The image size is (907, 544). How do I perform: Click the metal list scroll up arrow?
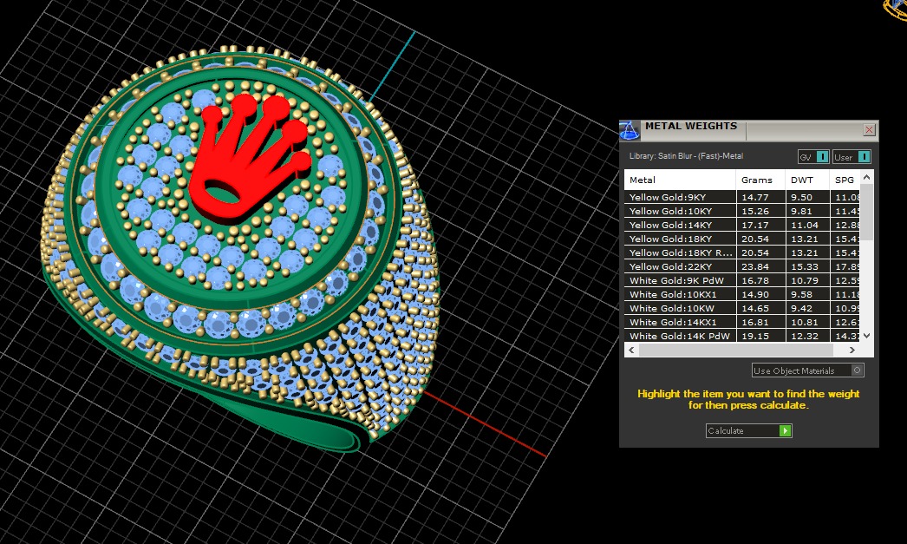tap(866, 177)
